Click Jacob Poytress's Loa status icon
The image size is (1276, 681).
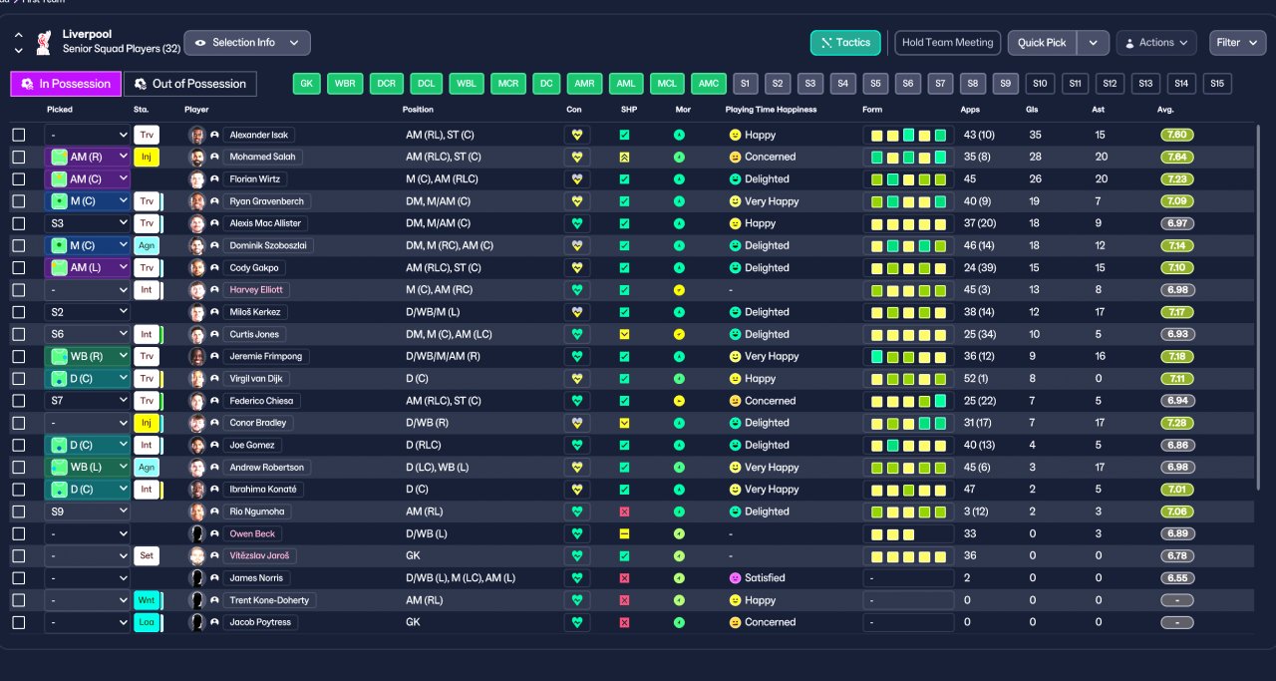[147, 622]
